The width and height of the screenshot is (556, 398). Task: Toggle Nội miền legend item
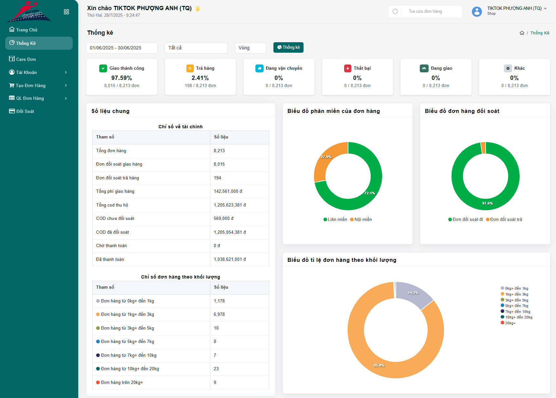pos(361,220)
